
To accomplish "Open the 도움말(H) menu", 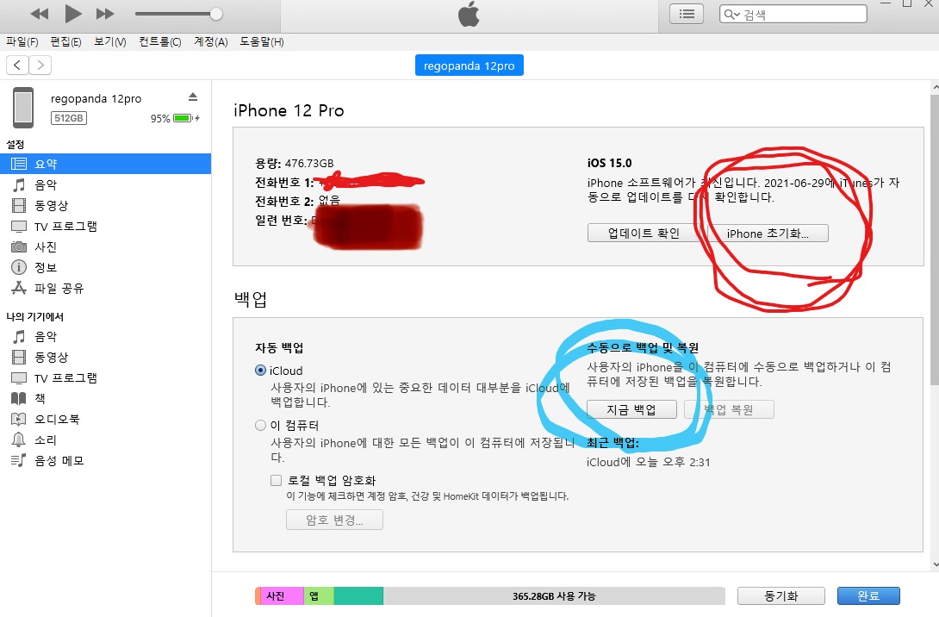I will [x=262, y=42].
